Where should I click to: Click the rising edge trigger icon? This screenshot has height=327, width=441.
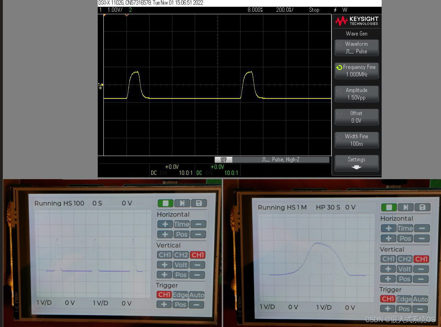(335, 10)
